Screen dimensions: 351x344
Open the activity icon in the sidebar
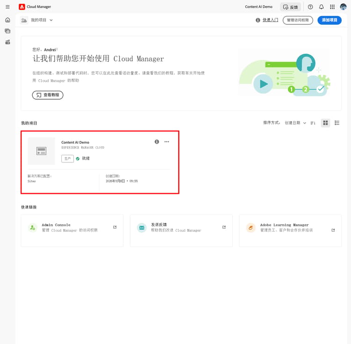pos(7,42)
